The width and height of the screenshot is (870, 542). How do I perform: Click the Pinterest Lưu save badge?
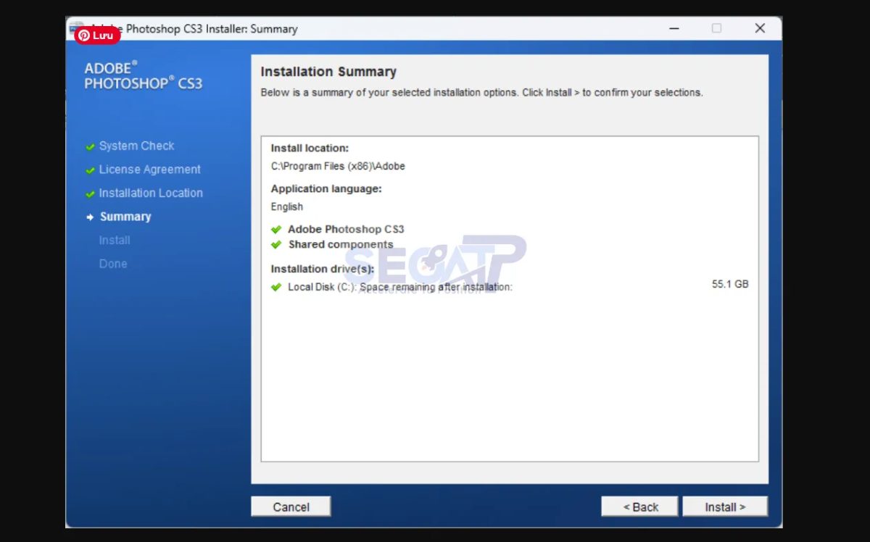click(97, 35)
